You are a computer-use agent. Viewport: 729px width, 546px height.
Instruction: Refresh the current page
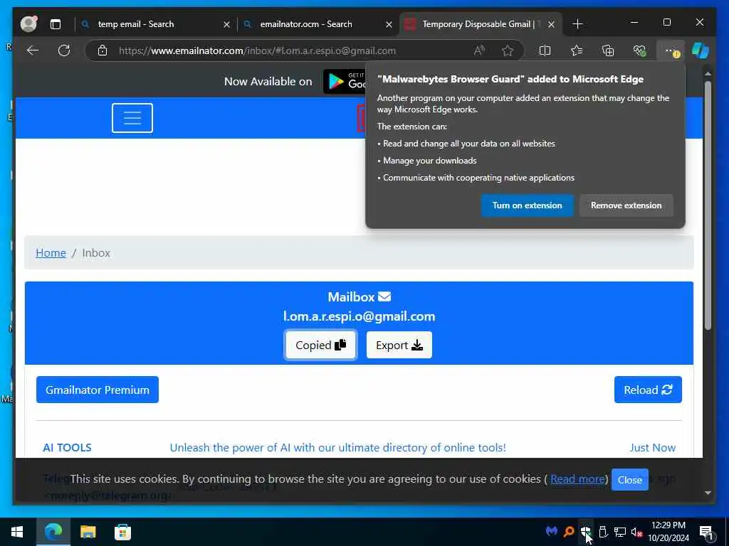(63, 50)
